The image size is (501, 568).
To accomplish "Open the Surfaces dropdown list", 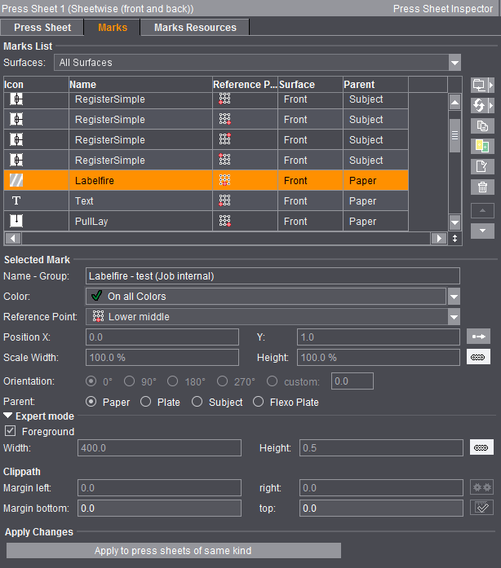I will [454, 63].
